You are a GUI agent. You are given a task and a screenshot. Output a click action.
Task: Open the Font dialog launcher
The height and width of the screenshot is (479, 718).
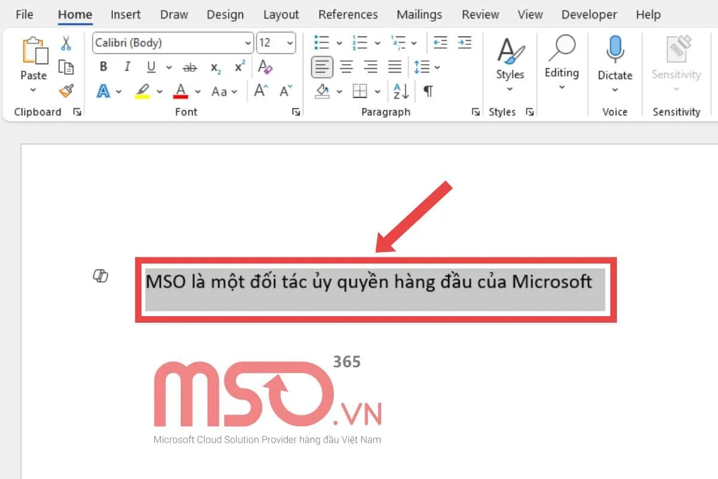[x=296, y=112]
